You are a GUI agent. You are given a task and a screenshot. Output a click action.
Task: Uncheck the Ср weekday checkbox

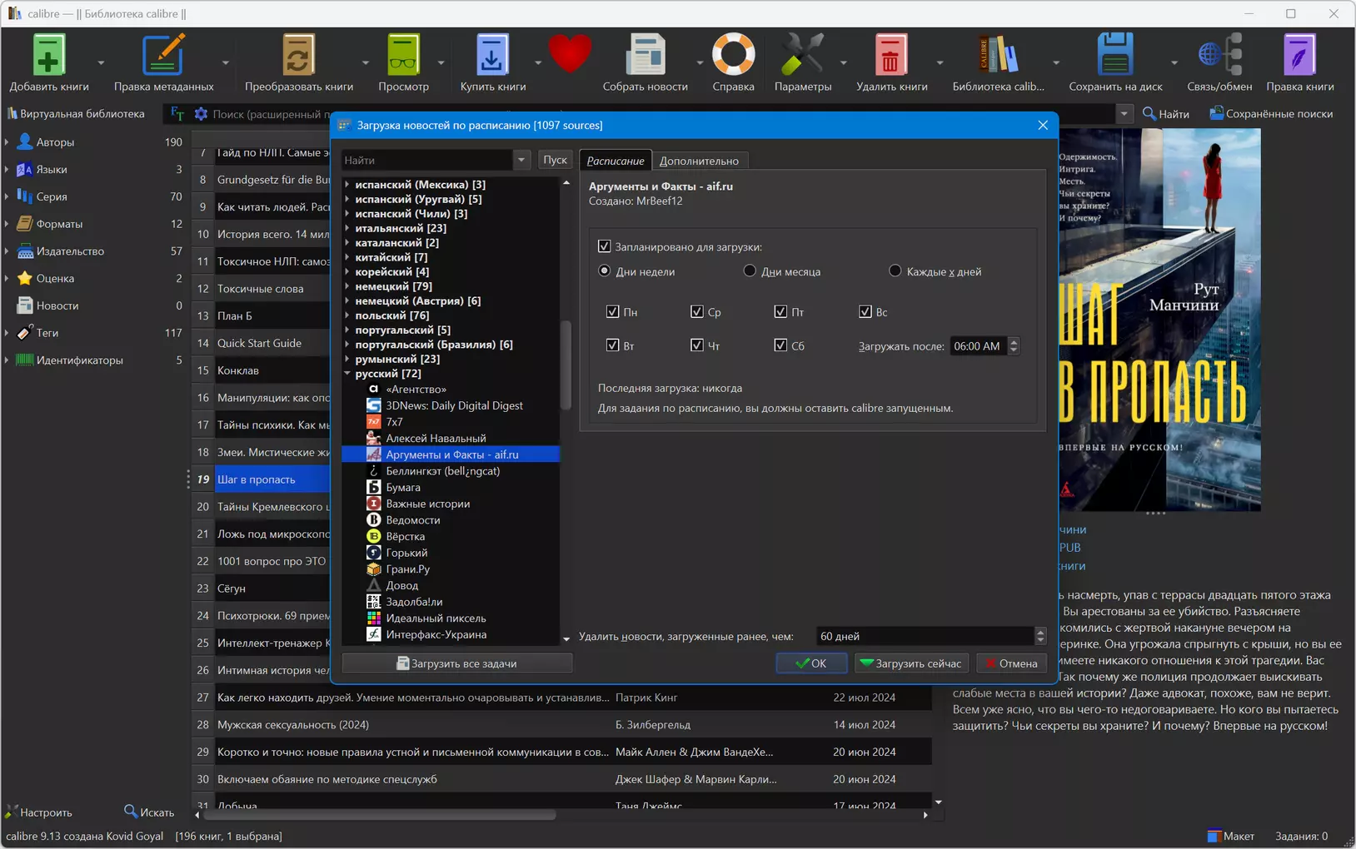pos(697,312)
